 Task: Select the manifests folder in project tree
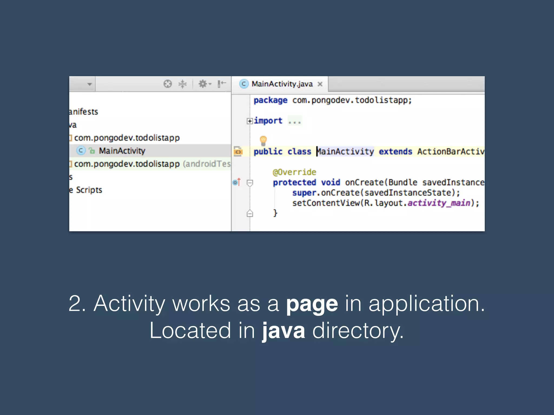[84, 112]
